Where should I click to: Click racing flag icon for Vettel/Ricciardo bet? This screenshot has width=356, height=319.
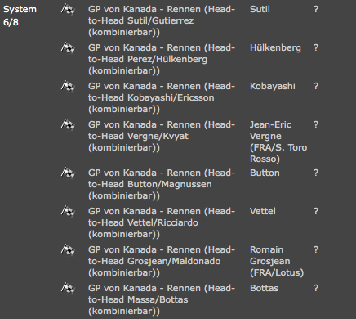point(68,212)
